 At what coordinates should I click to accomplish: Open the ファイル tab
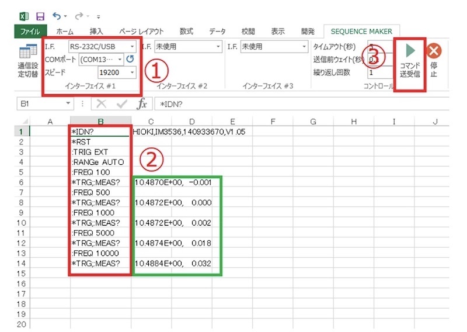pos(30,32)
